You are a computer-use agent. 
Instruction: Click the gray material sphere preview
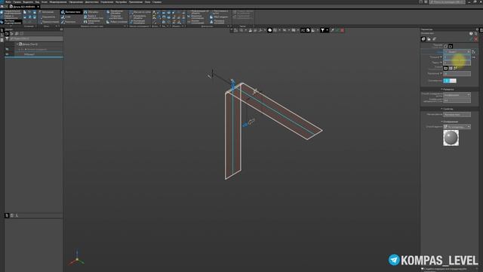451,138
